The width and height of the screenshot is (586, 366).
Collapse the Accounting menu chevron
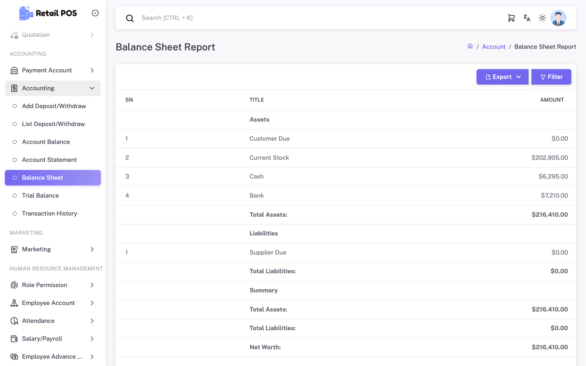92,88
